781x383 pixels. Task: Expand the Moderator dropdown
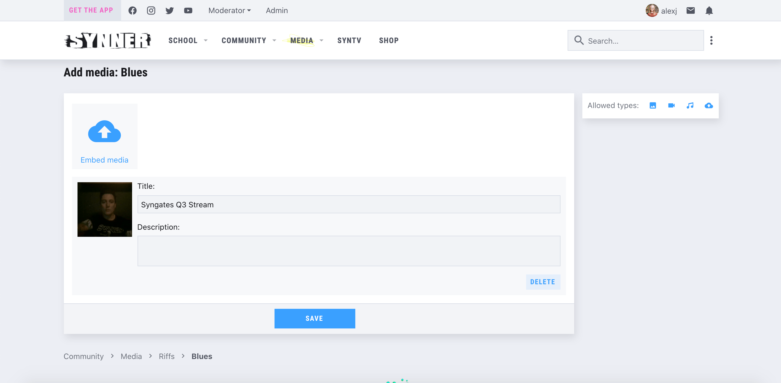click(x=229, y=10)
